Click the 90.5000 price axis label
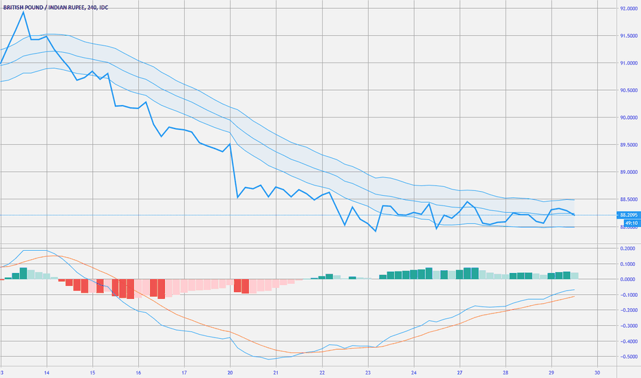 [x=629, y=90]
